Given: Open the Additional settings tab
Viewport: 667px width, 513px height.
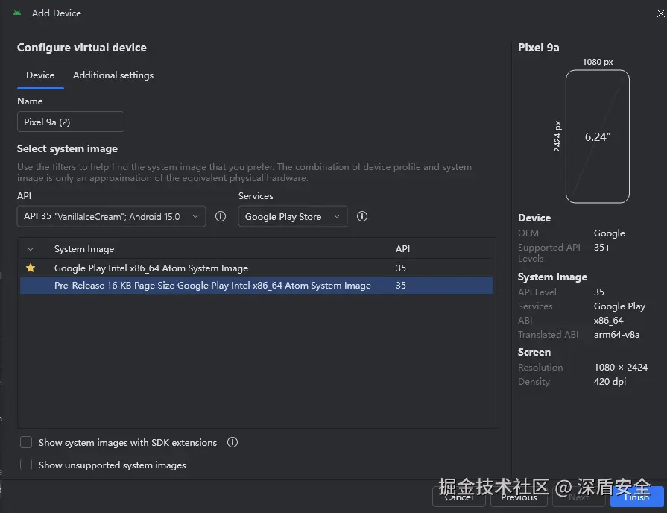Looking at the screenshot, I should click(x=113, y=75).
